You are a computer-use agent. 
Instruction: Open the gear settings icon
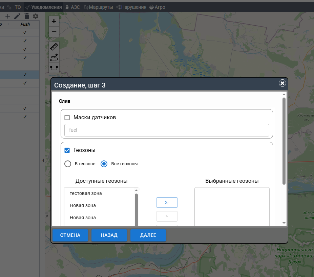coord(36,16)
